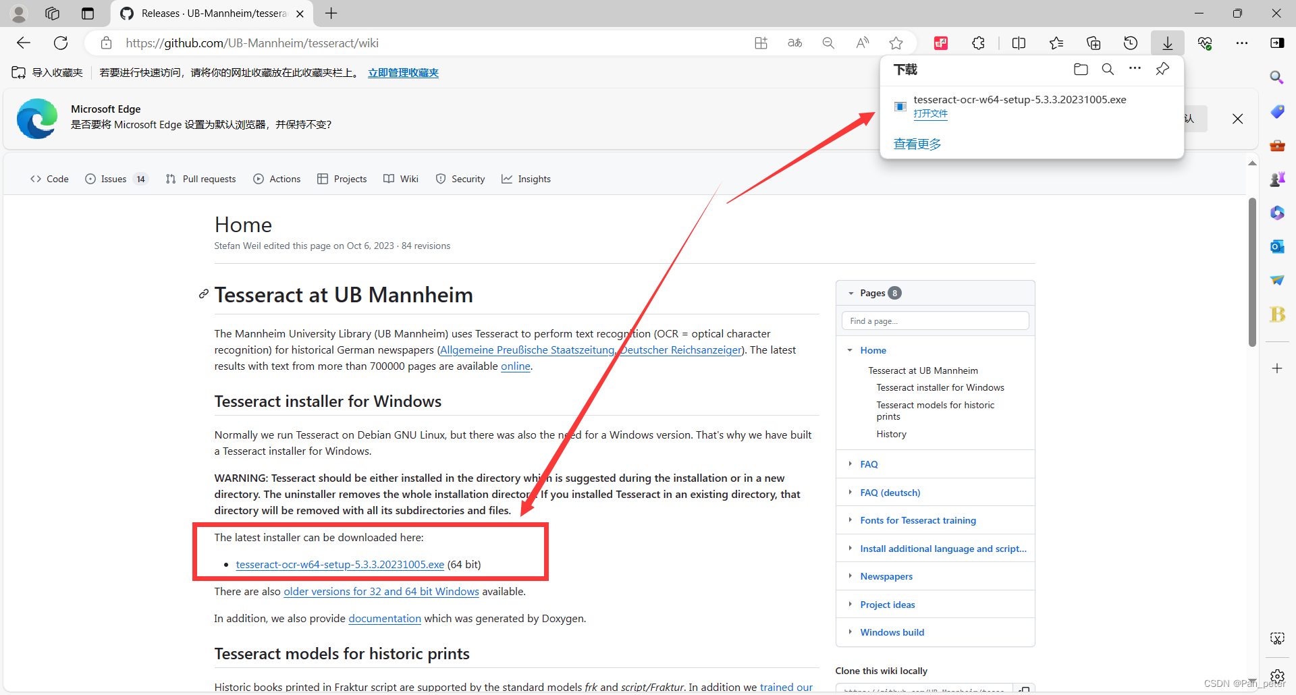Image resolution: width=1296 pixels, height=695 pixels.
Task: Open the workspaces icon
Action: point(53,13)
